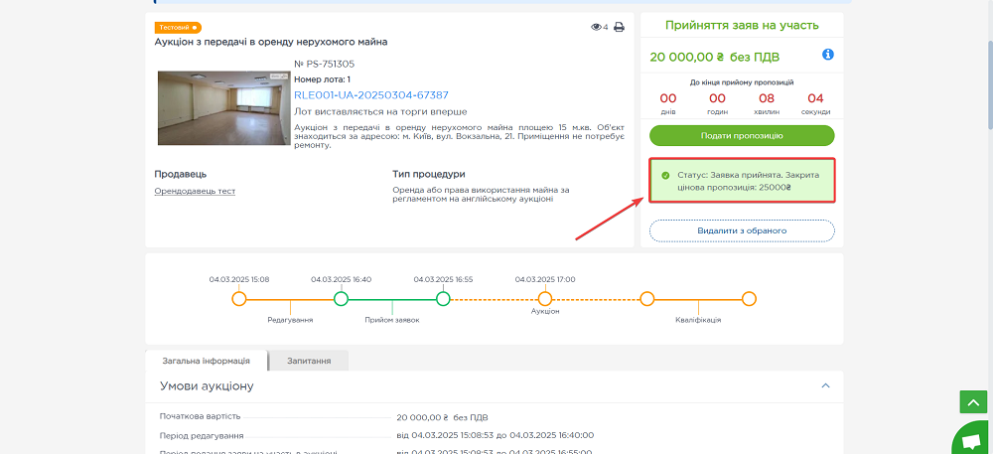Click the eye views counter icon

coord(596,27)
